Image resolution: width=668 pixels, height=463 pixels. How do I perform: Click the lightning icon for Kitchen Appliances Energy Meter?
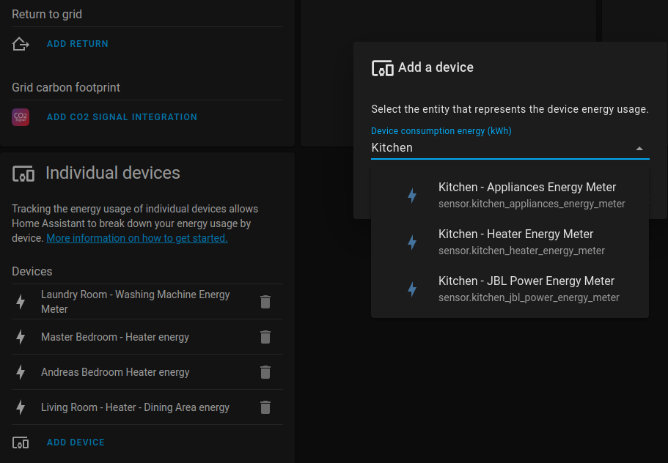point(411,195)
